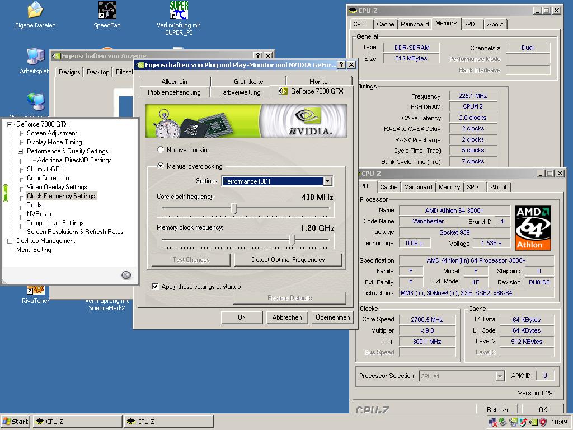Collapse the GeForce 7800 GTX tree node
Viewport: 573px width, 430px height.
click(10, 124)
